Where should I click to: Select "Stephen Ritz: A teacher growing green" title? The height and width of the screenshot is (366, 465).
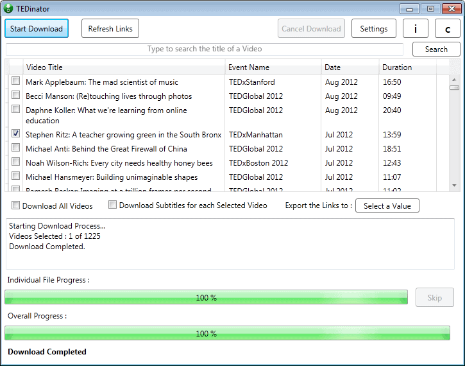(x=123, y=135)
